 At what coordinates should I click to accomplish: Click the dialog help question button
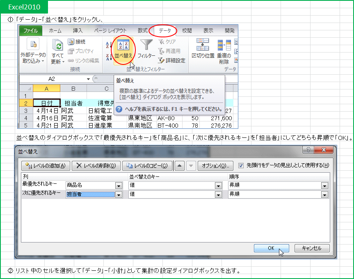click(x=308, y=150)
